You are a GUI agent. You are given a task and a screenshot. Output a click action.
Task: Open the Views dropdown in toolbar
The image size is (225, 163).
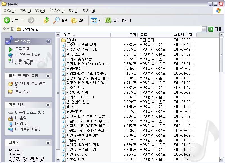(96, 20)
